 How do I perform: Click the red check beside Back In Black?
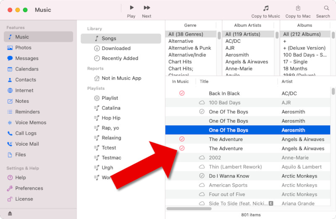[182, 93]
